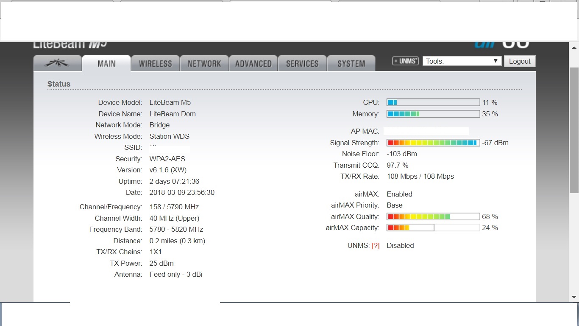The image size is (579, 326).
Task: Click the airMAX Priority value Base
Action: click(395, 205)
